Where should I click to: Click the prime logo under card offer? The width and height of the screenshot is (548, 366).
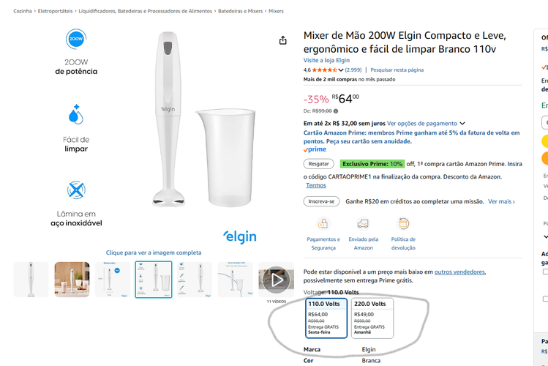pos(315,149)
